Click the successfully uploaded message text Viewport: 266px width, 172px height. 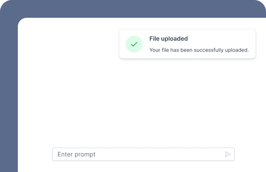[199, 50]
